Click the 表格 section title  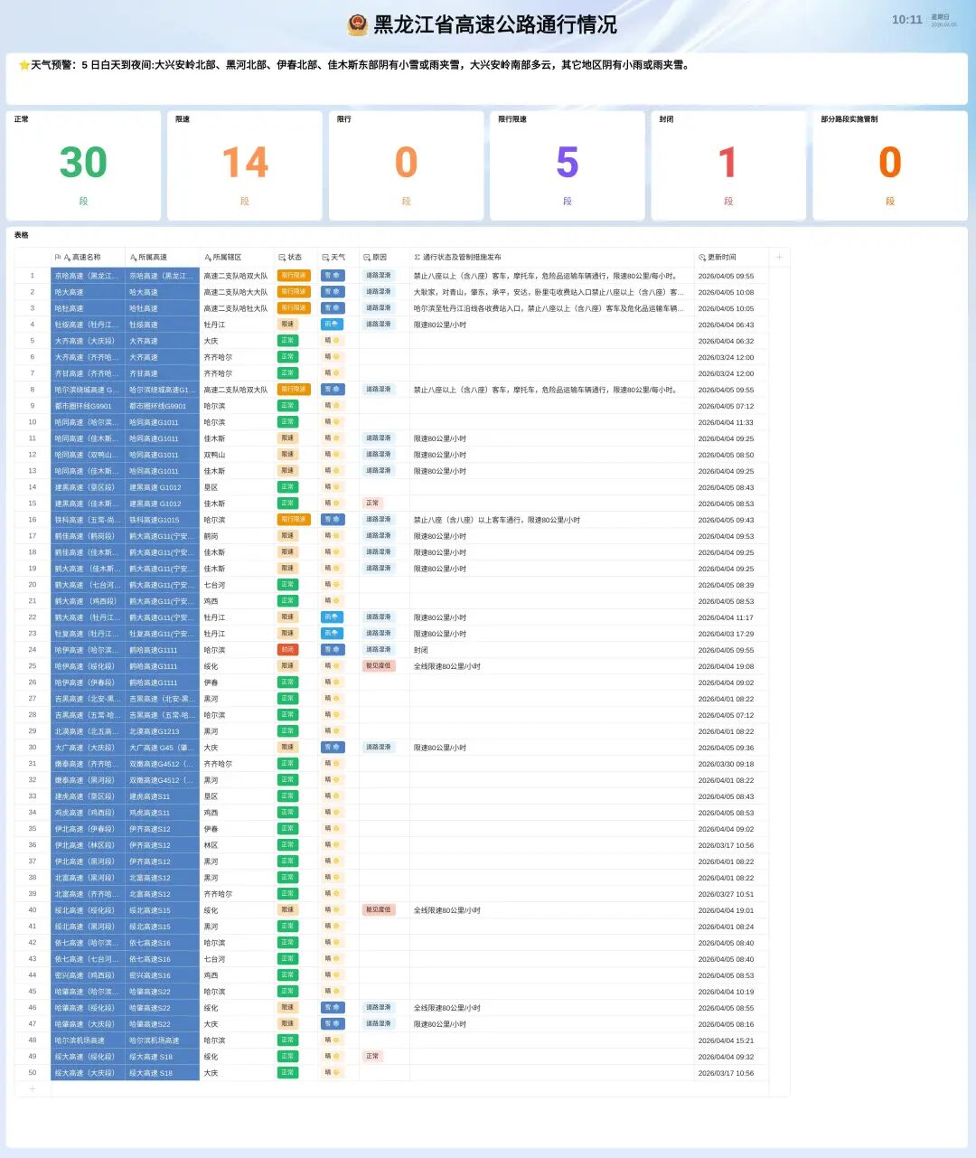point(21,235)
